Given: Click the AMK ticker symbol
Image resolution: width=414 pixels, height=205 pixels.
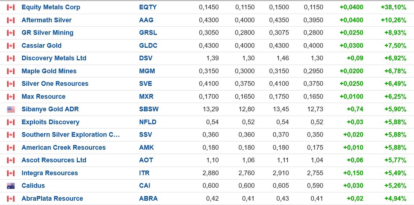Looking at the screenshot, I should [146, 148].
